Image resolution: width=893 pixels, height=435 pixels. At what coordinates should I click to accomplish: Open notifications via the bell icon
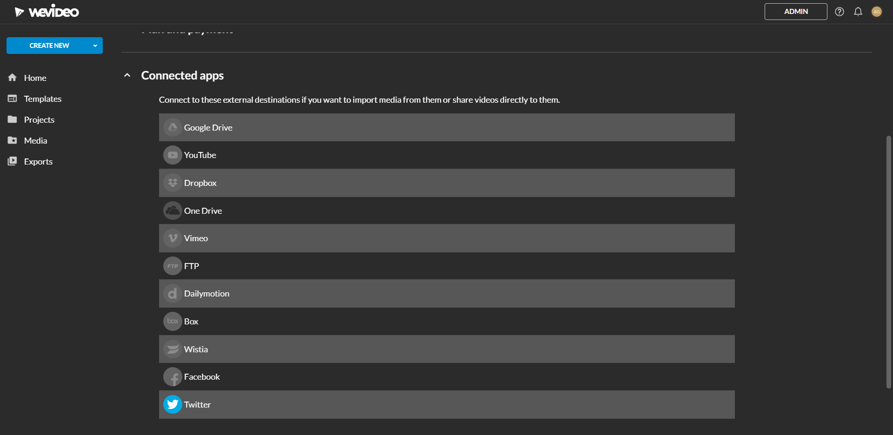[x=858, y=12]
